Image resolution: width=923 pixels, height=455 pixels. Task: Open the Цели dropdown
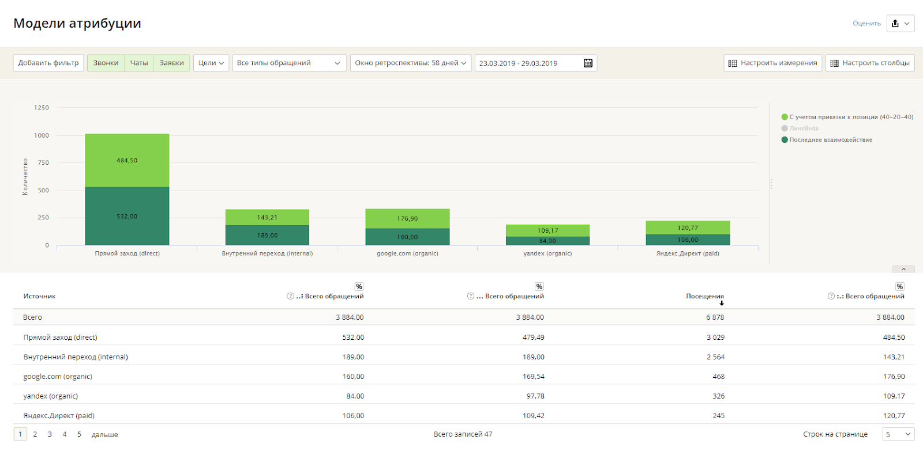[211, 63]
